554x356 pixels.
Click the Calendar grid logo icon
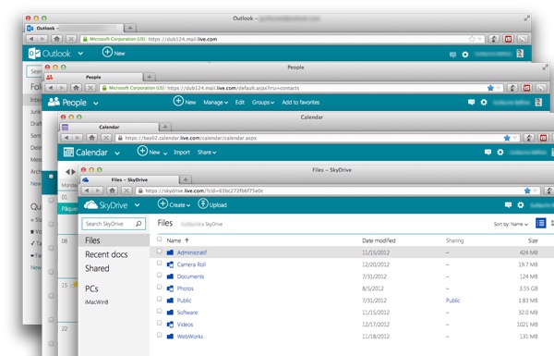click(68, 153)
